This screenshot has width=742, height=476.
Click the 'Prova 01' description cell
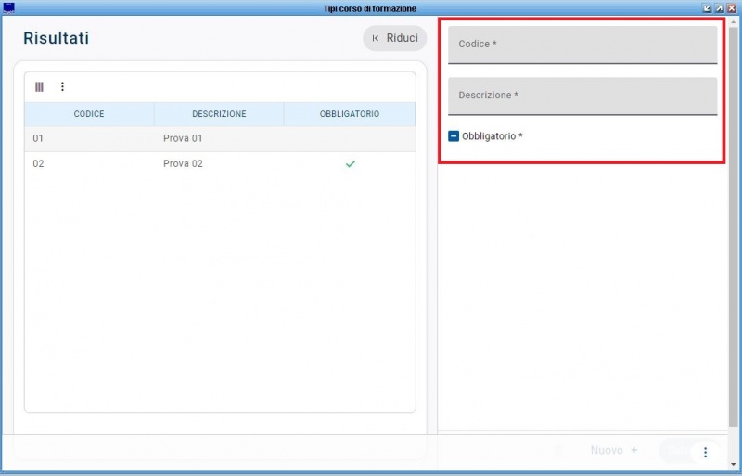tap(183, 138)
